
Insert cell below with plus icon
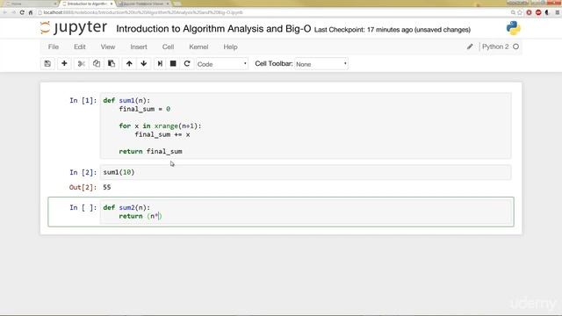click(x=64, y=64)
